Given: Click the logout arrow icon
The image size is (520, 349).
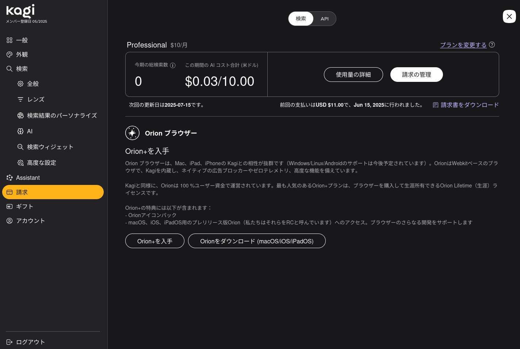Looking at the screenshot, I should click(9, 342).
